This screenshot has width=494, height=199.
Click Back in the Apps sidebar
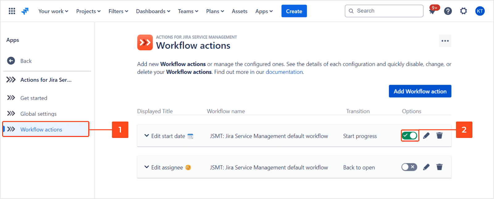[26, 61]
